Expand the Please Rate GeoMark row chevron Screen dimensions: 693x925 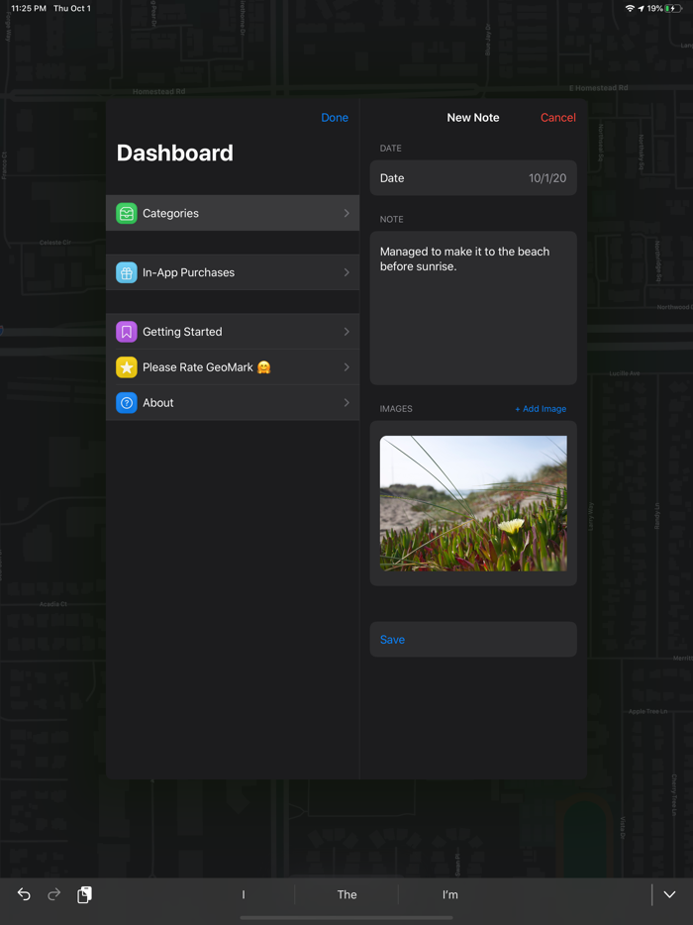point(346,367)
